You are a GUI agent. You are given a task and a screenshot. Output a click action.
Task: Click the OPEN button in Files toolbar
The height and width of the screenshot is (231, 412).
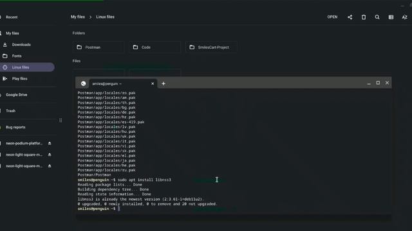pyautogui.click(x=332, y=17)
